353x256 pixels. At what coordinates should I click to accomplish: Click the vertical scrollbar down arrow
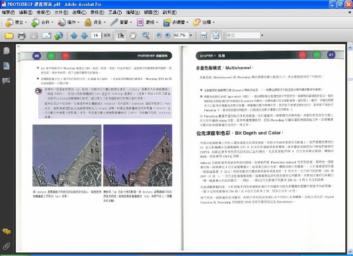point(350,251)
